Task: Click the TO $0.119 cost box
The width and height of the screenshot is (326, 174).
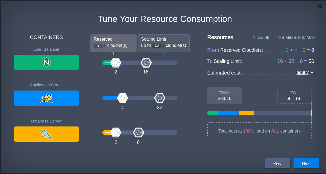Action: click(x=294, y=95)
